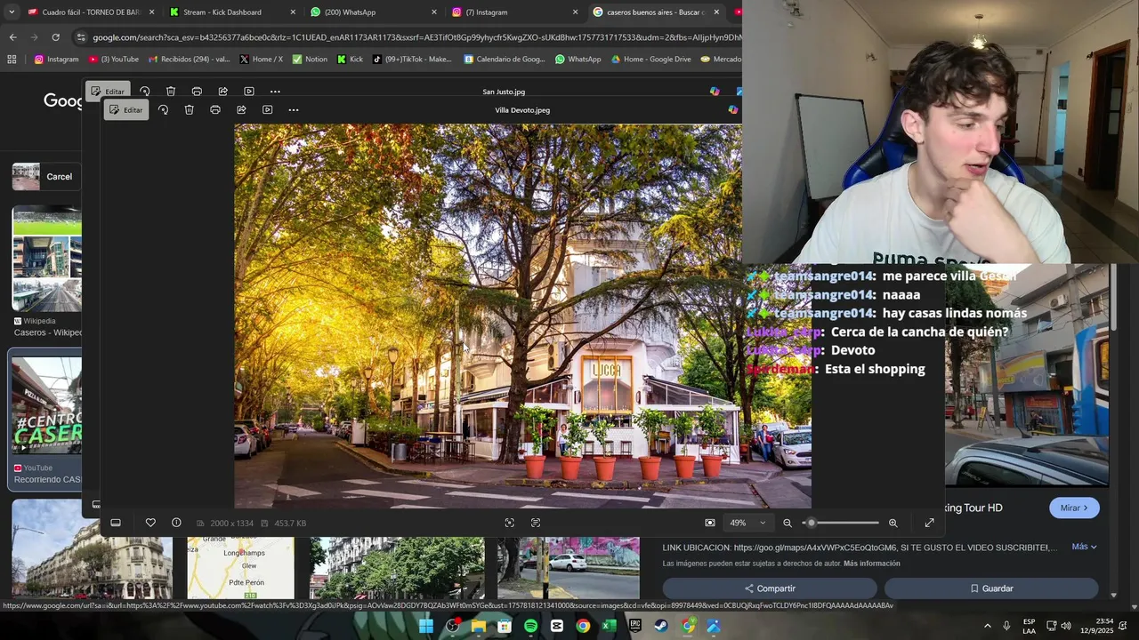
Task: Show photo file information panel
Action: coord(176,524)
